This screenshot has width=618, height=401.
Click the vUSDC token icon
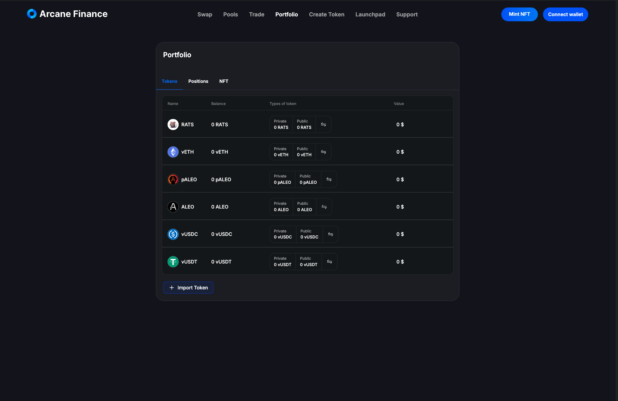(x=173, y=234)
